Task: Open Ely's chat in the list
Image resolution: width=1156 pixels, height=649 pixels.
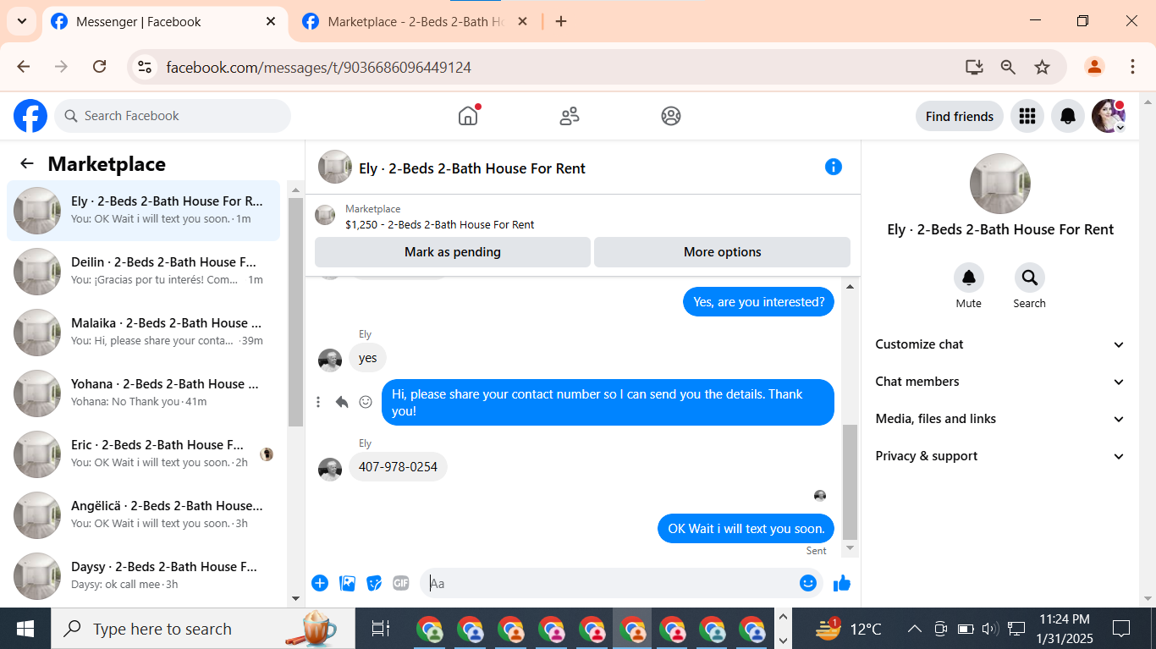Action: [x=144, y=211]
